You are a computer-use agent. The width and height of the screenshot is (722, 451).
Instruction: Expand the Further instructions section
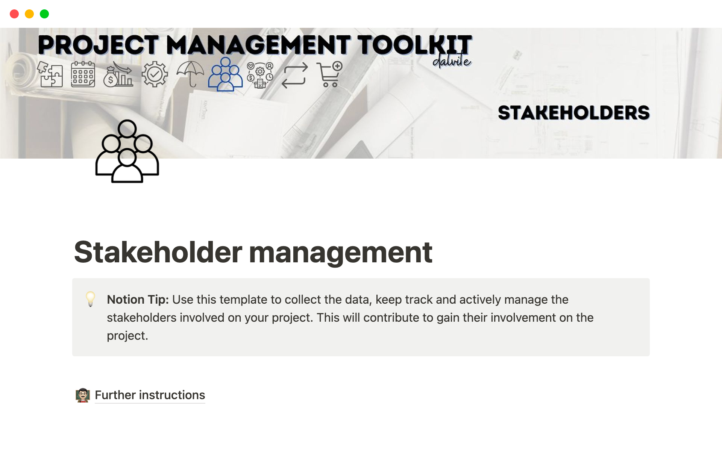pos(149,394)
